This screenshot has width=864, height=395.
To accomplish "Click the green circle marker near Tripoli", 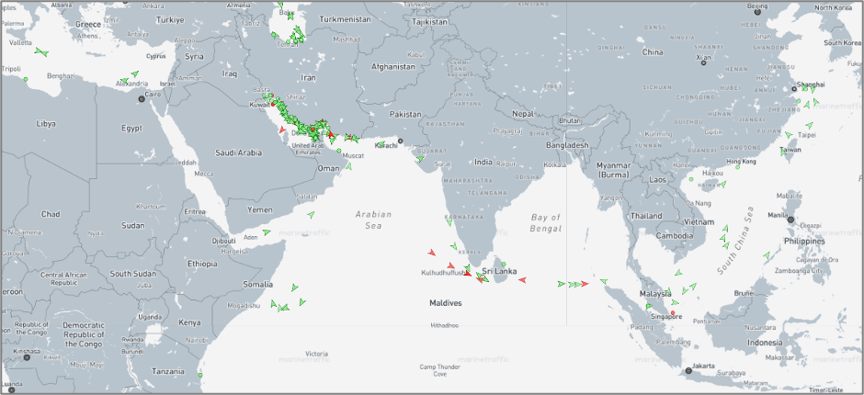I will coord(26,79).
